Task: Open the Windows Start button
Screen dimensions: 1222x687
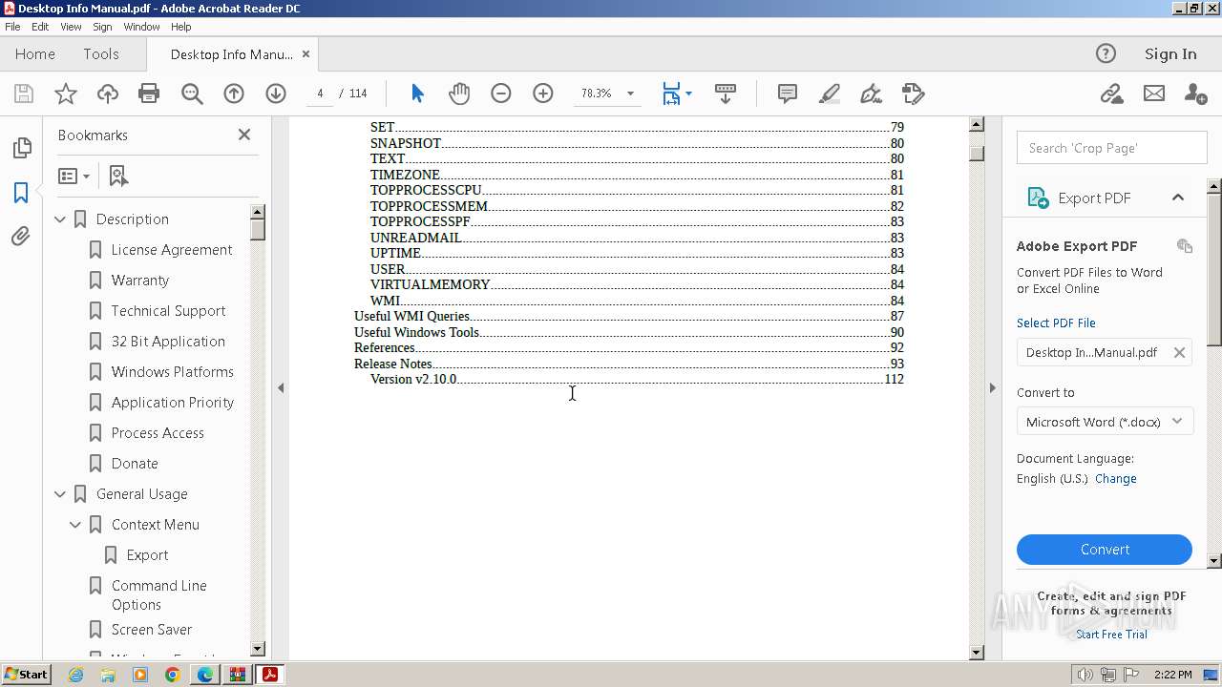Action: click(x=26, y=675)
